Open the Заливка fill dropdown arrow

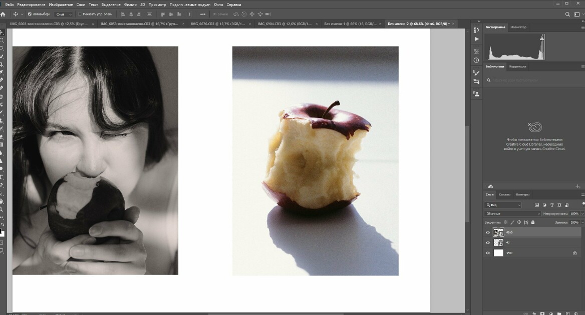point(582,222)
